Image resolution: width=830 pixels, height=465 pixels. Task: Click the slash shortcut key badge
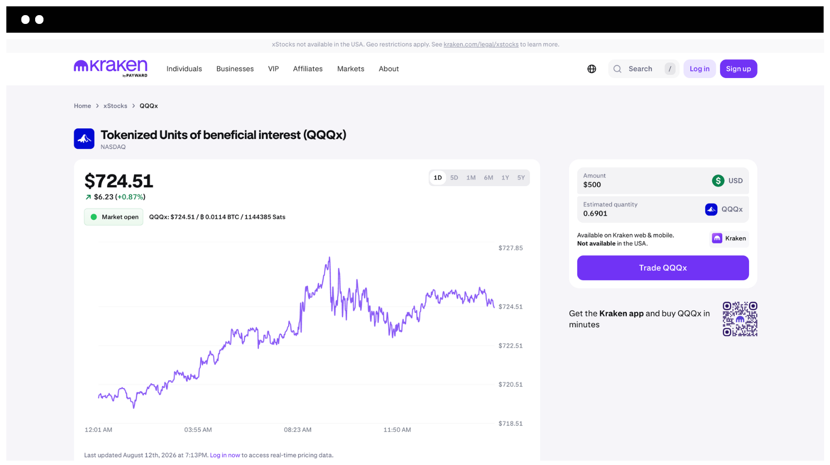pyautogui.click(x=670, y=69)
